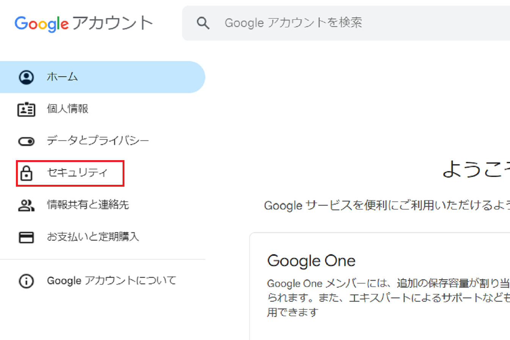Viewport: 510px width, 340px height.
Task: Navigate to 情報共有と連絡先 label
Action: pos(88,205)
